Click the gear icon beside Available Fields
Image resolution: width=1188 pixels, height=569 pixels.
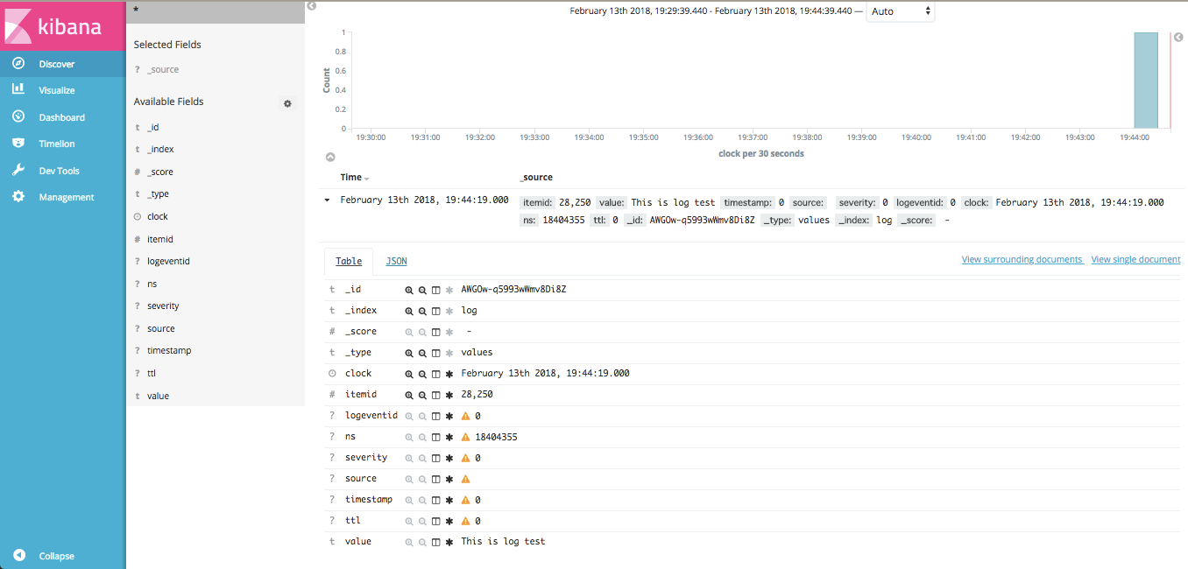point(287,103)
